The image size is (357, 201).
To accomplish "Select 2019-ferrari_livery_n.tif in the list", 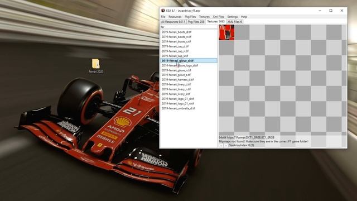I will tap(176, 89).
